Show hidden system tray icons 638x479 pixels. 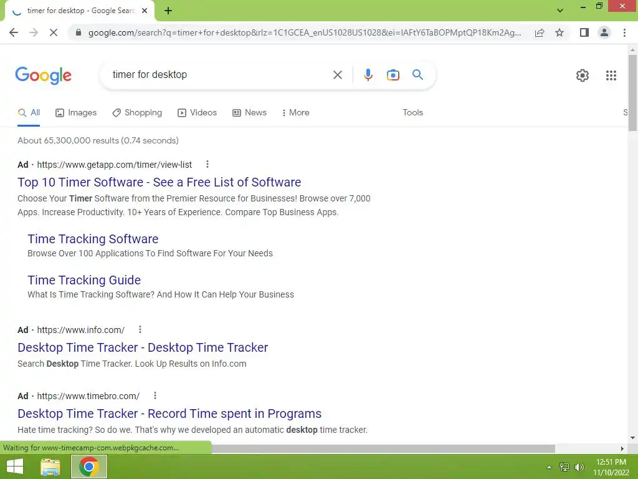click(x=550, y=467)
